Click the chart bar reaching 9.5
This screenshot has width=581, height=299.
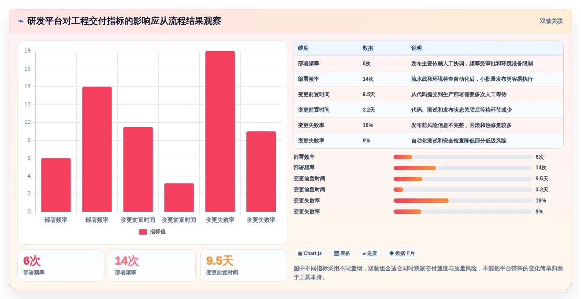point(138,169)
